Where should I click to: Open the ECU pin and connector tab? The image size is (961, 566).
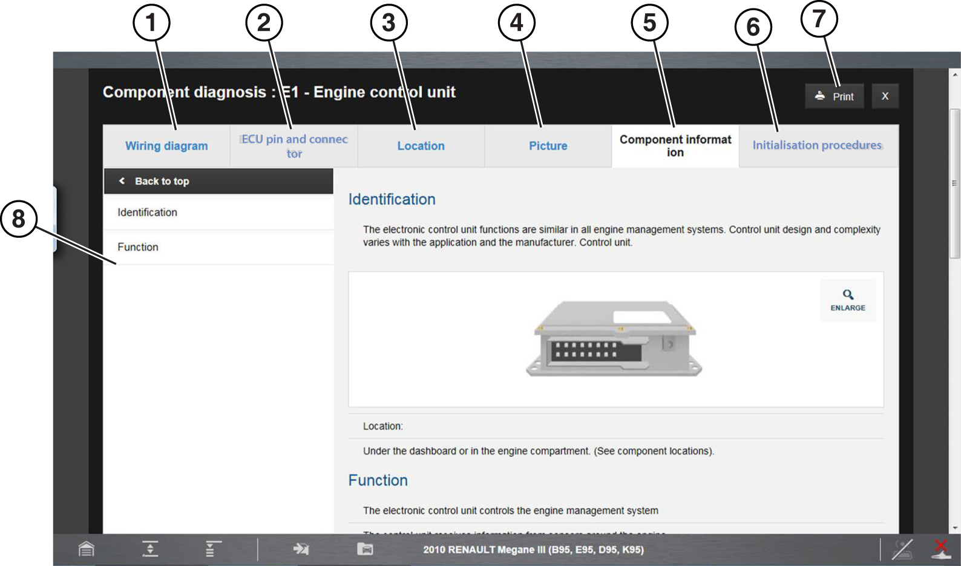tap(294, 146)
